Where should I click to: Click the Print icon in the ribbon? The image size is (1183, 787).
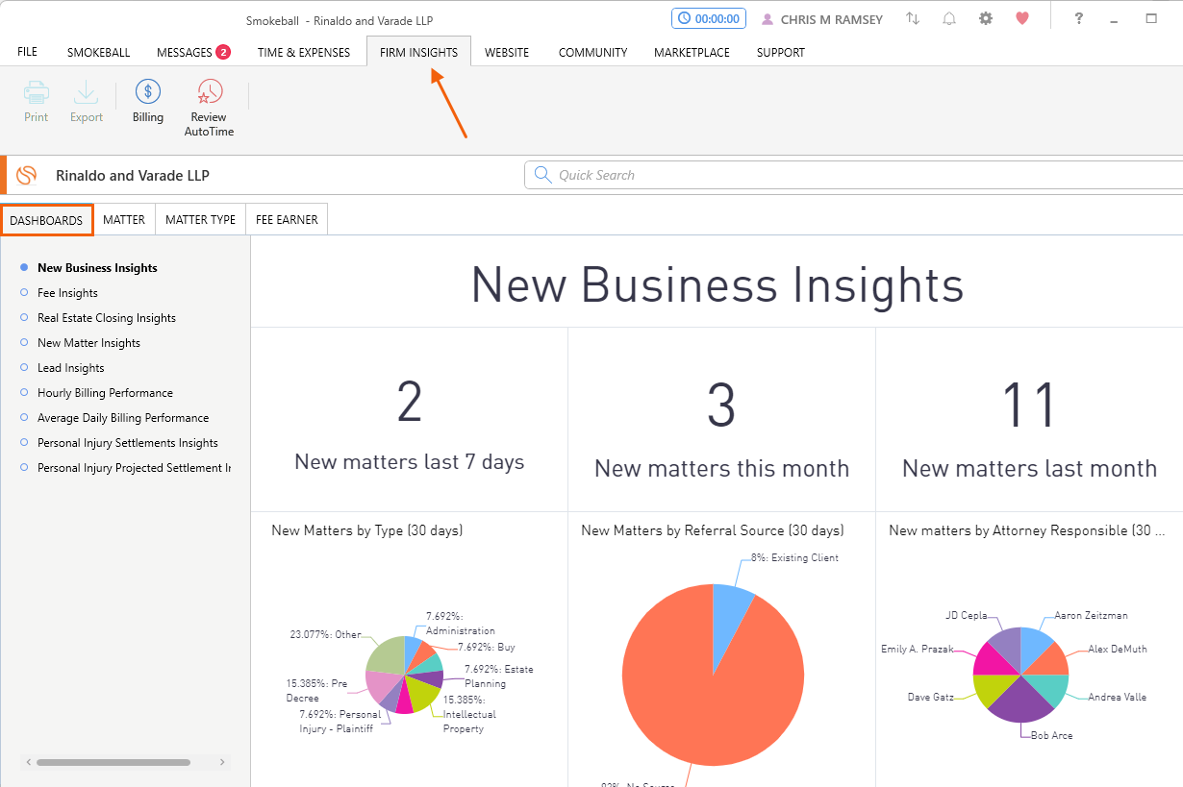point(37,92)
